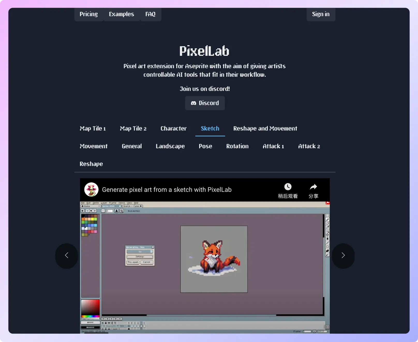Open the FAQ link
The height and width of the screenshot is (342, 418).
150,14
